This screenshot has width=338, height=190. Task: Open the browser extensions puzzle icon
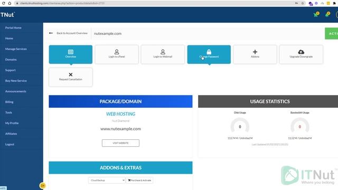coord(334,3)
